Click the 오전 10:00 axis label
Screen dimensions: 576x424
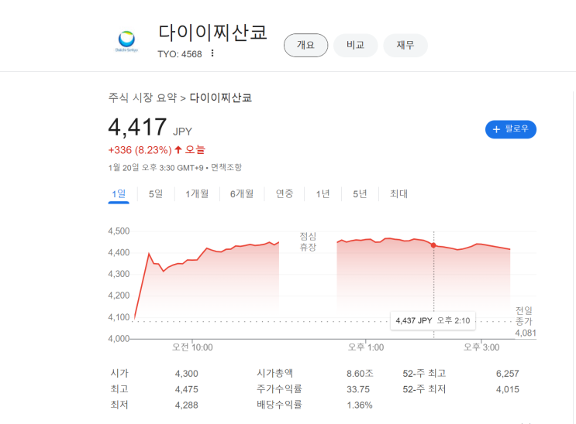[x=192, y=347]
